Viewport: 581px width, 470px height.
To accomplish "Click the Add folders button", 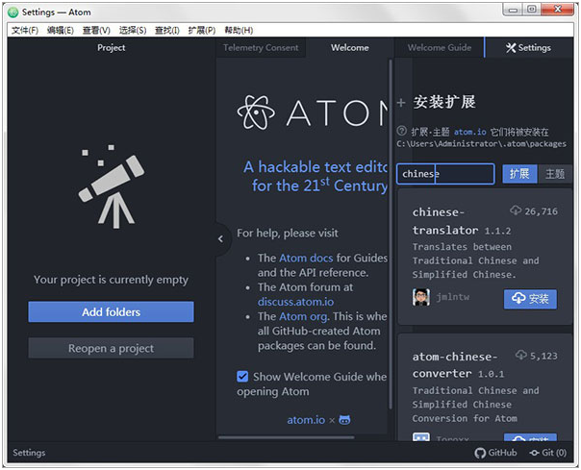I will 112,311.
